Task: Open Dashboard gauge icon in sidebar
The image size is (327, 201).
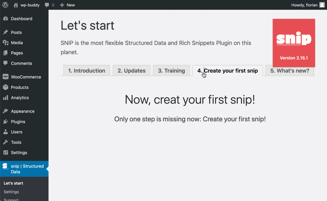Action: 6,19
